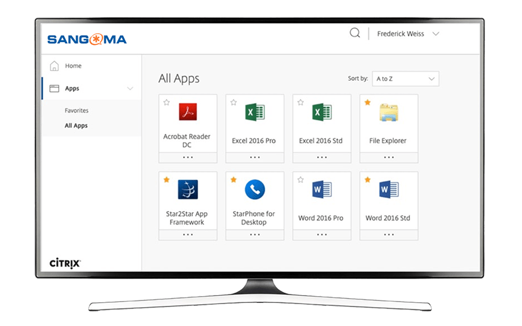The image size is (522, 326).
Task: Click the Apps window icon in the sidebar
Action: pos(54,88)
